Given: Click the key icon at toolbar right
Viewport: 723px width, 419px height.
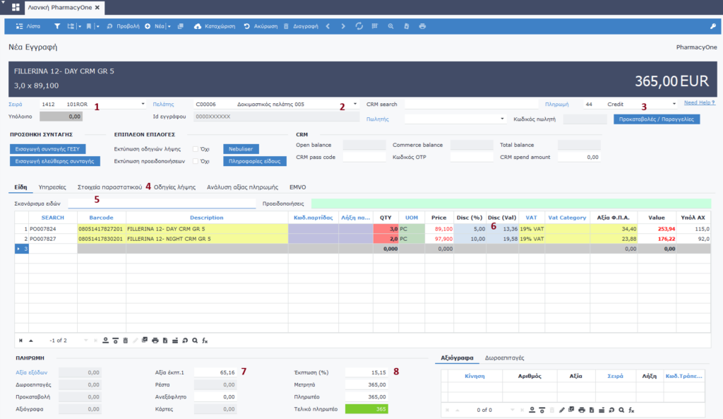Looking at the screenshot, I should [712, 26].
